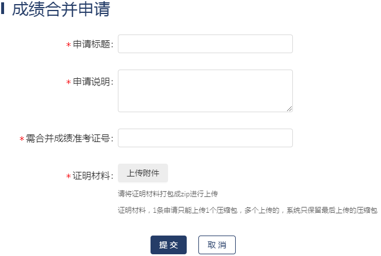Focus the 申请说明 text area
381x256 pixels.
(205, 91)
